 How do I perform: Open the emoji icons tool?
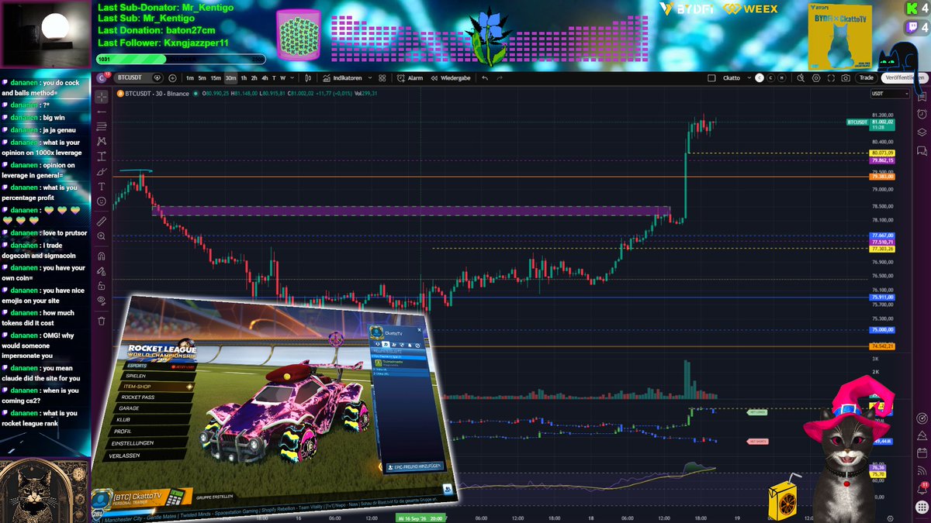(x=102, y=201)
